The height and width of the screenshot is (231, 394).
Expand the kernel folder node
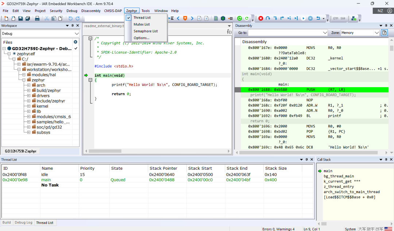(x=29, y=106)
